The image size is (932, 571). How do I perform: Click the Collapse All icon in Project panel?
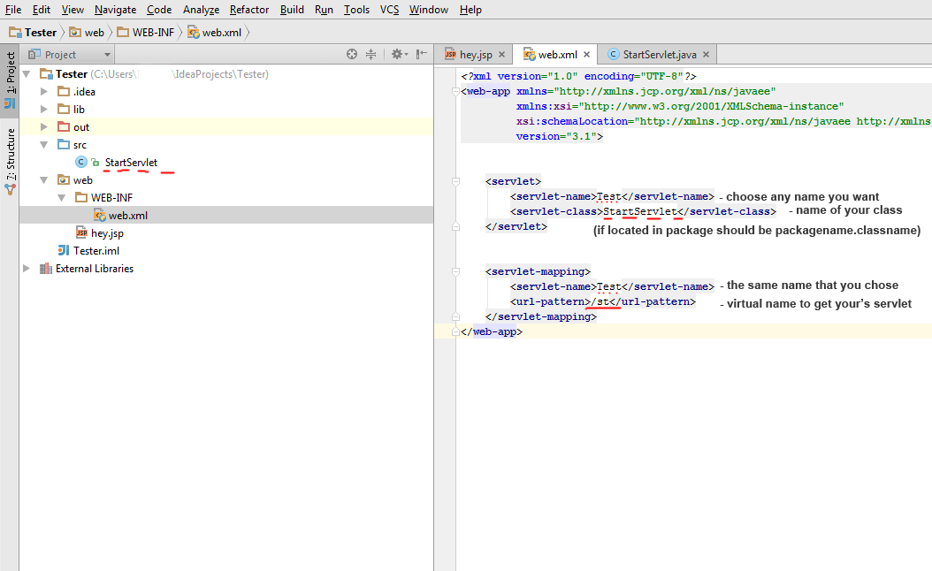tap(371, 55)
